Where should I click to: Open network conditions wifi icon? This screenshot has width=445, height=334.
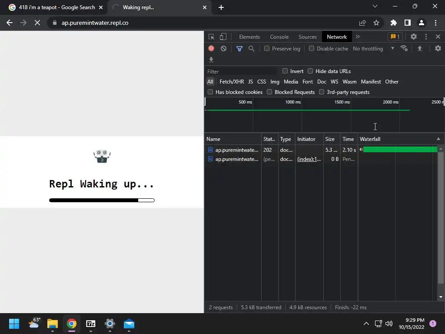pyautogui.click(x=404, y=48)
